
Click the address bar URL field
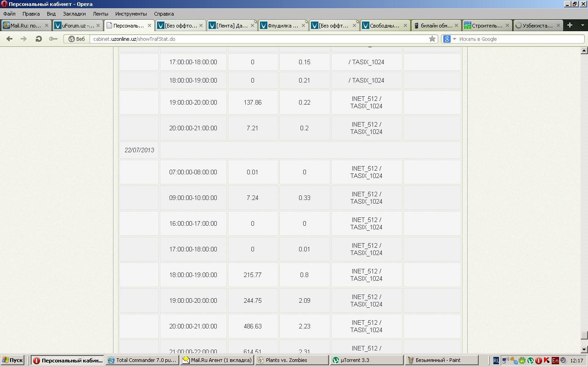[x=257, y=39]
